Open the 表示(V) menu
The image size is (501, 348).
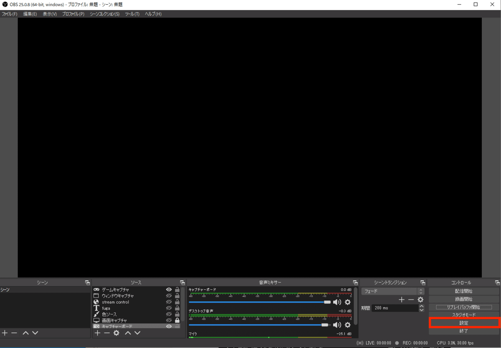49,14
